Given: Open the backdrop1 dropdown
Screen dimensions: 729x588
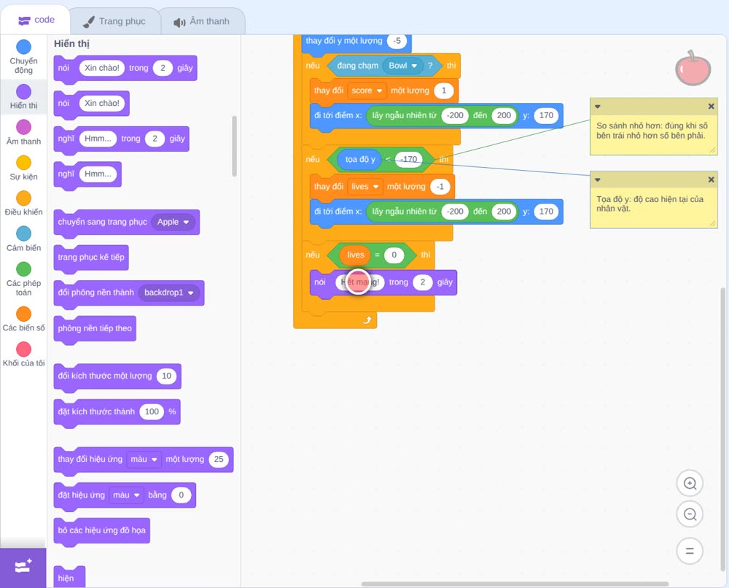Looking at the screenshot, I should 169,293.
